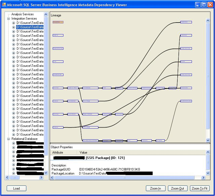Viewport: 215px width, 196px height.
Task: Click the PackageLocation attribute label
Action: point(63,173)
